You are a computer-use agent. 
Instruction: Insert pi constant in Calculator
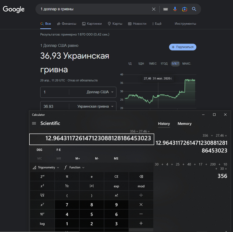(67, 177)
